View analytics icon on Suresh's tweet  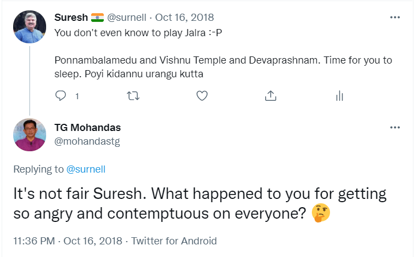click(x=339, y=96)
